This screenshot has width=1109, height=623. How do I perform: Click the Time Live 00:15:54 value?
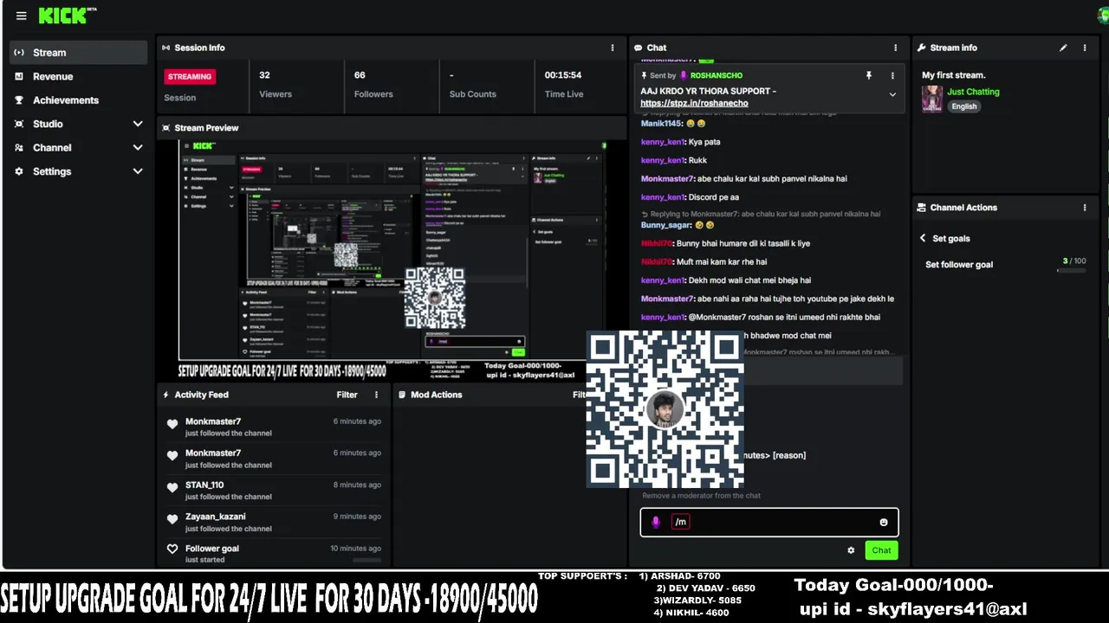click(x=563, y=75)
